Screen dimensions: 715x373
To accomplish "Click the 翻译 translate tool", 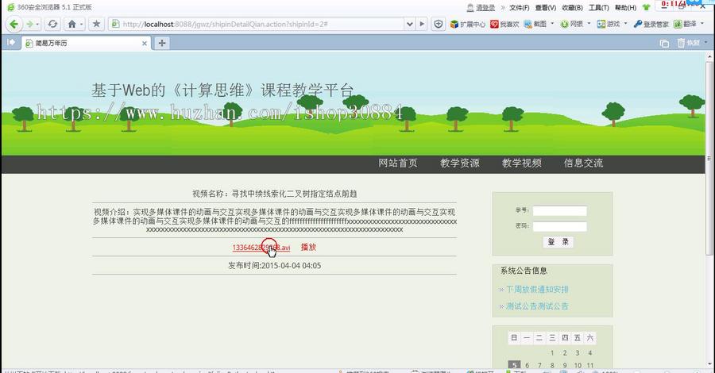I will tap(686, 24).
